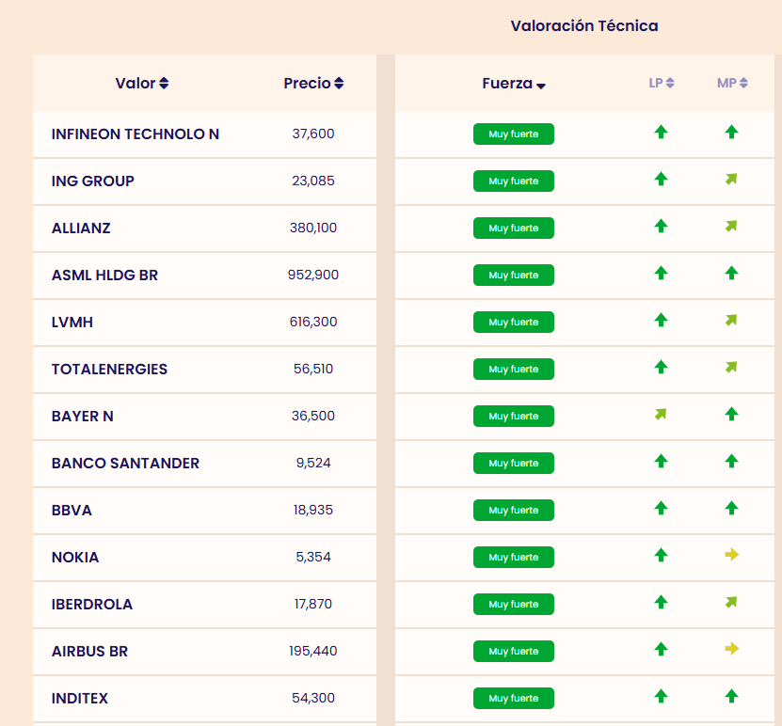Sort by LP column header
Screen dimensions: 782x726
(662, 84)
